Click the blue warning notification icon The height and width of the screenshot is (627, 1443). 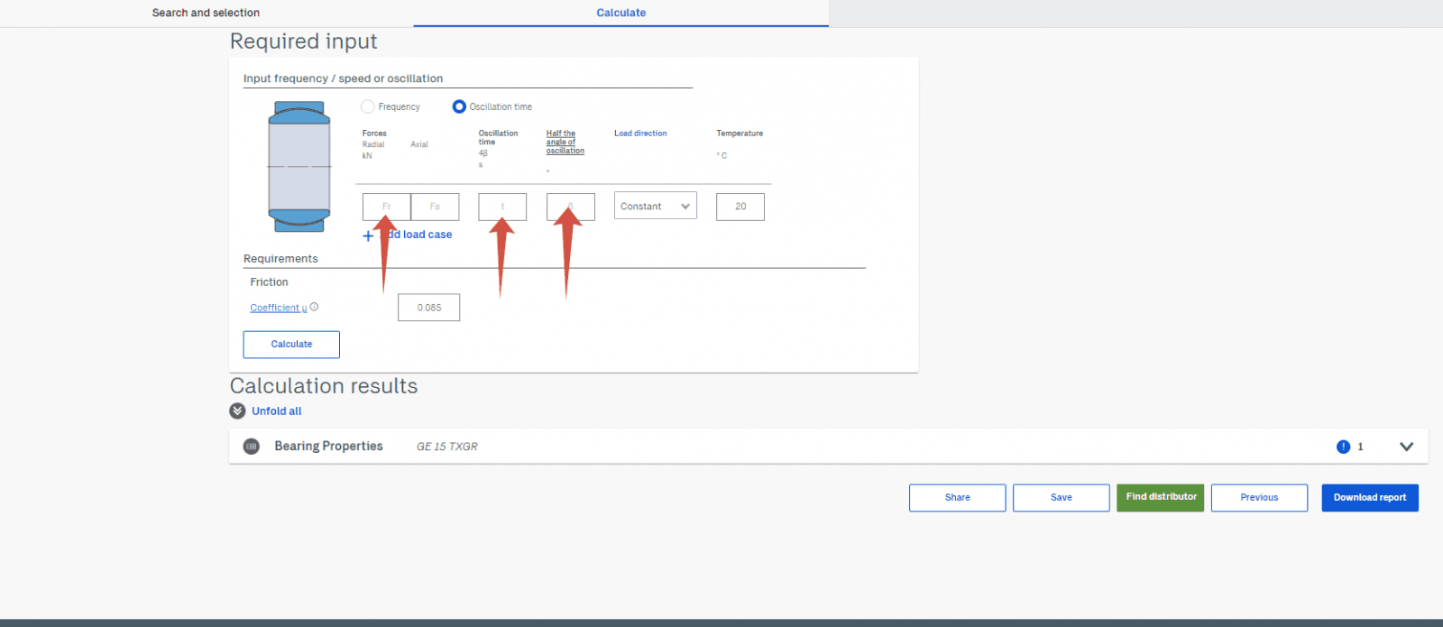1343,447
